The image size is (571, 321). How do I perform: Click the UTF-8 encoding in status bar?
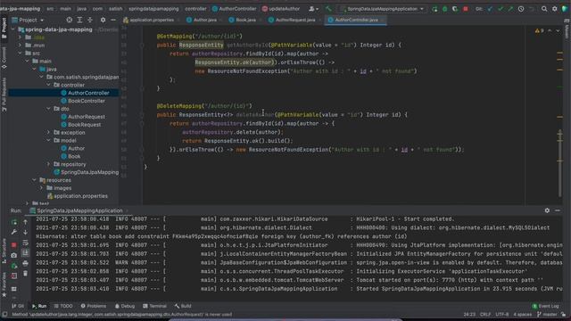pyautogui.click(x=501, y=315)
